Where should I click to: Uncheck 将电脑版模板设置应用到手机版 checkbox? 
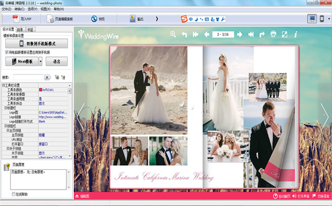point(6,52)
